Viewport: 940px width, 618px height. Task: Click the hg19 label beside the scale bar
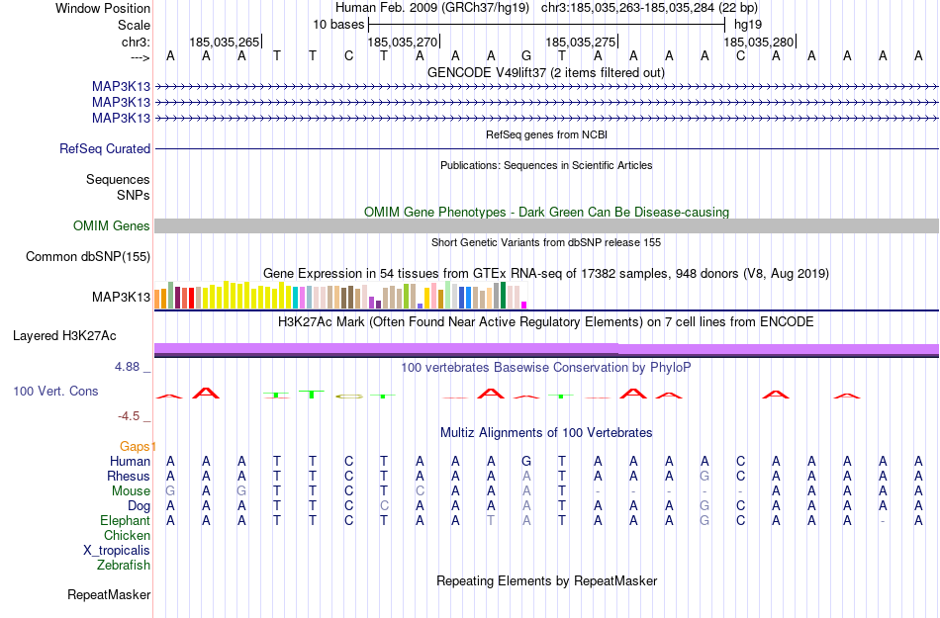748,25
